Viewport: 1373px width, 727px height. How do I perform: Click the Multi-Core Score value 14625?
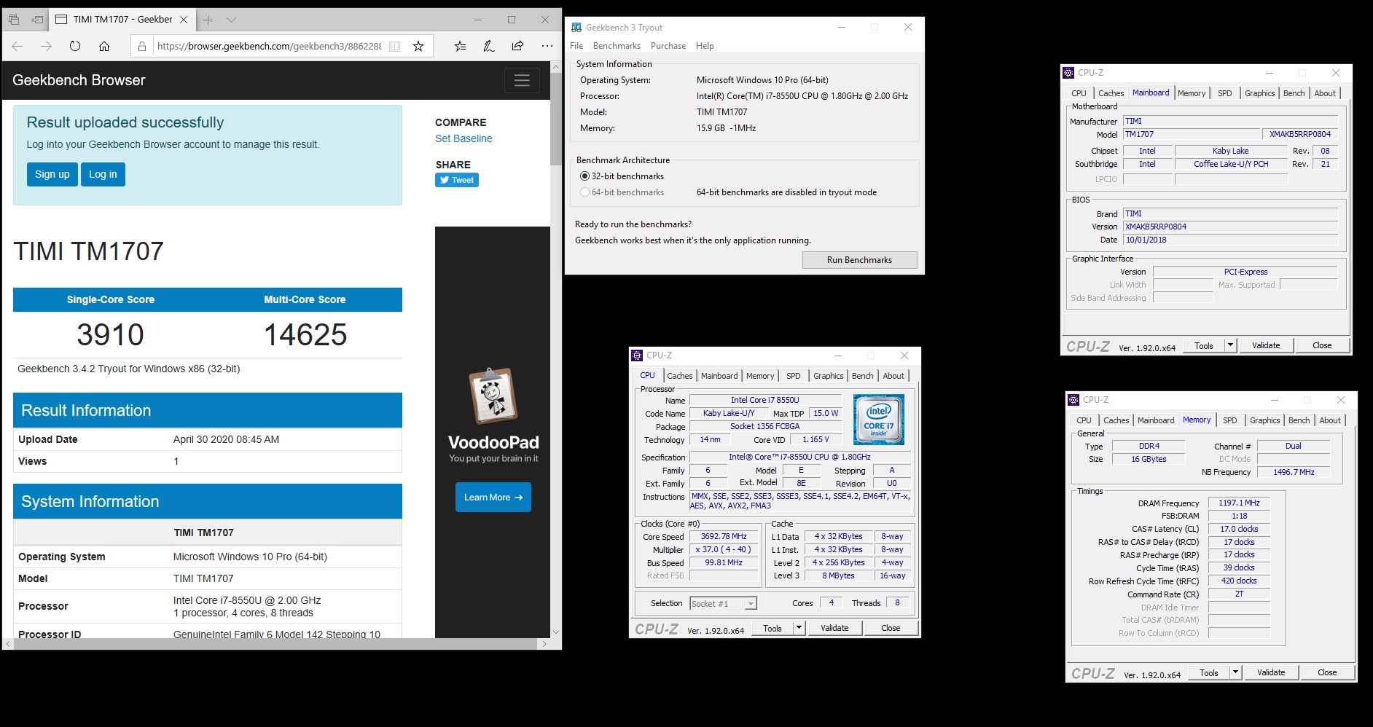tap(305, 334)
